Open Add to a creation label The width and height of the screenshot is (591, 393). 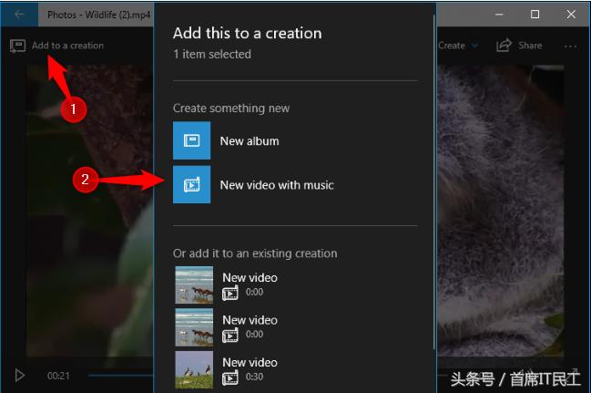pos(67,46)
